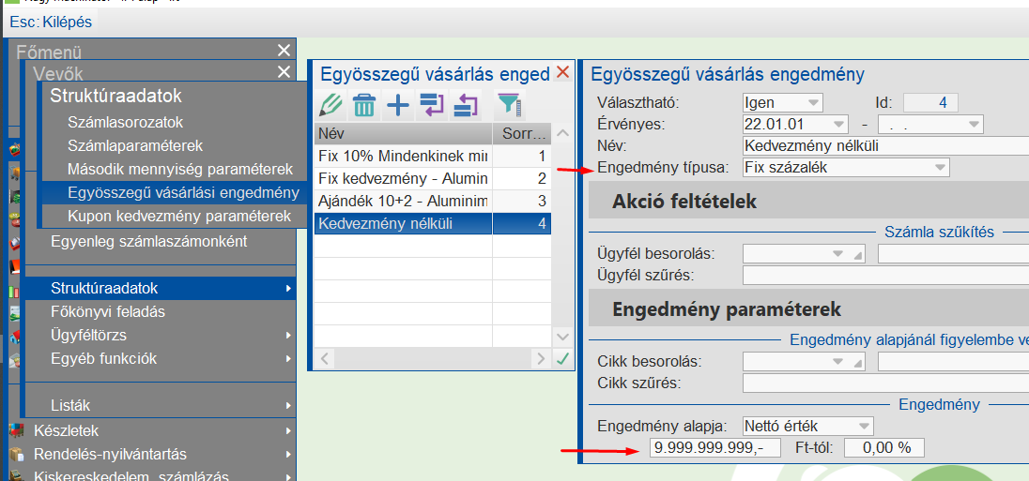Click the green checkmark below the list

pyautogui.click(x=562, y=358)
